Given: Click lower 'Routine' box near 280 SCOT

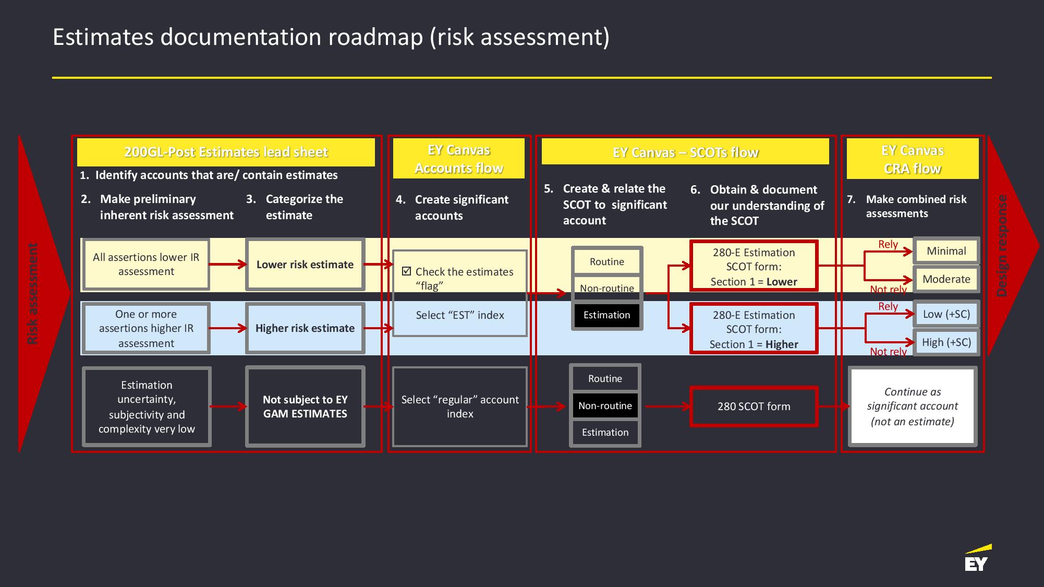Looking at the screenshot, I should pyautogui.click(x=605, y=378).
